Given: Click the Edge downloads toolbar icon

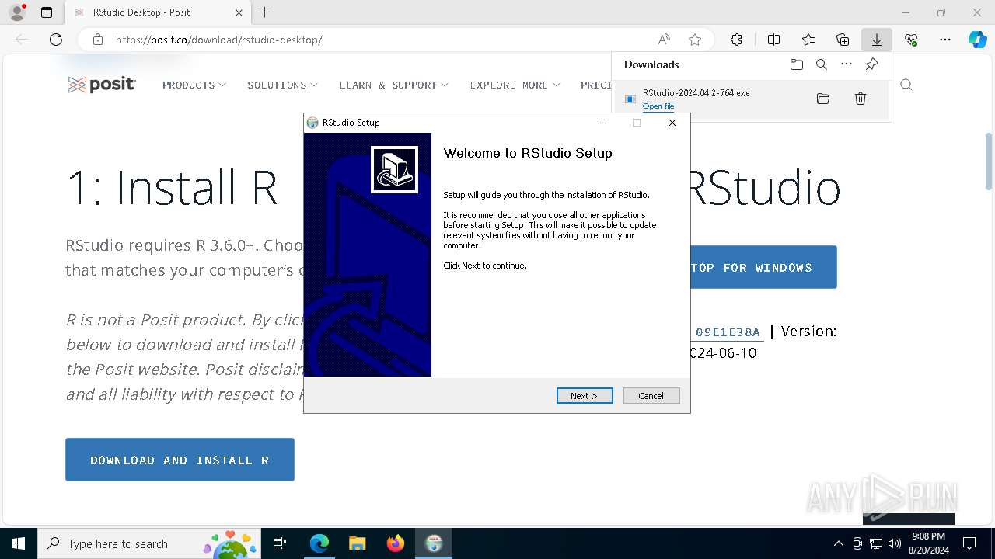Looking at the screenshot, I should click(x=876, y=40).
